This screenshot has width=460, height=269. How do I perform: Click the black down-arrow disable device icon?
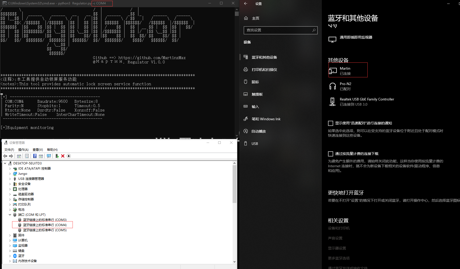coord(69,156)
